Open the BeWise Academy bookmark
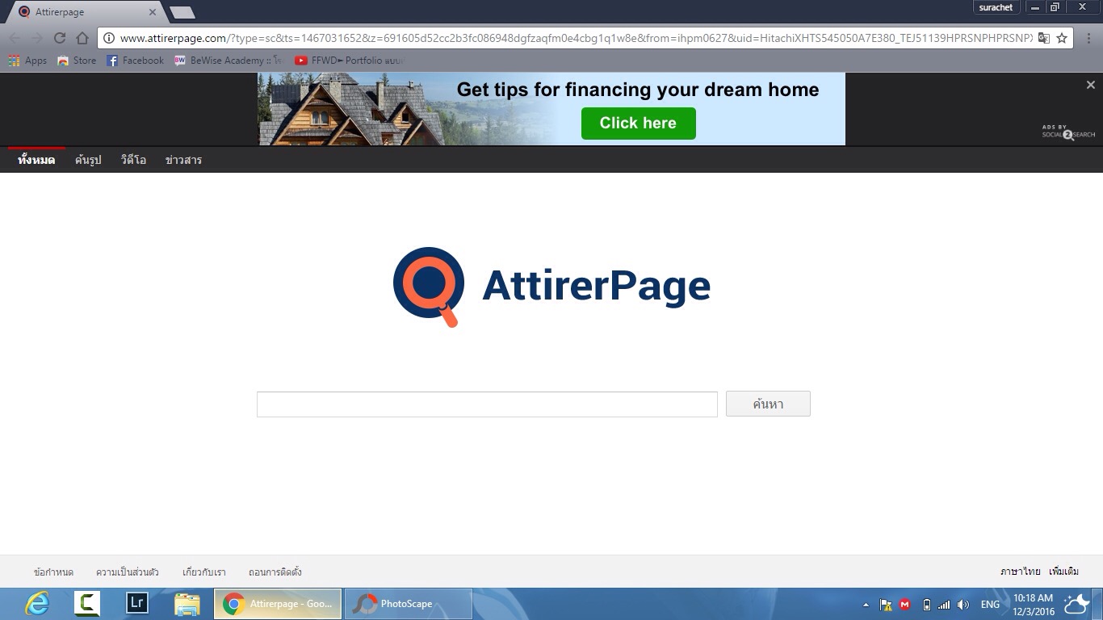 228,61
